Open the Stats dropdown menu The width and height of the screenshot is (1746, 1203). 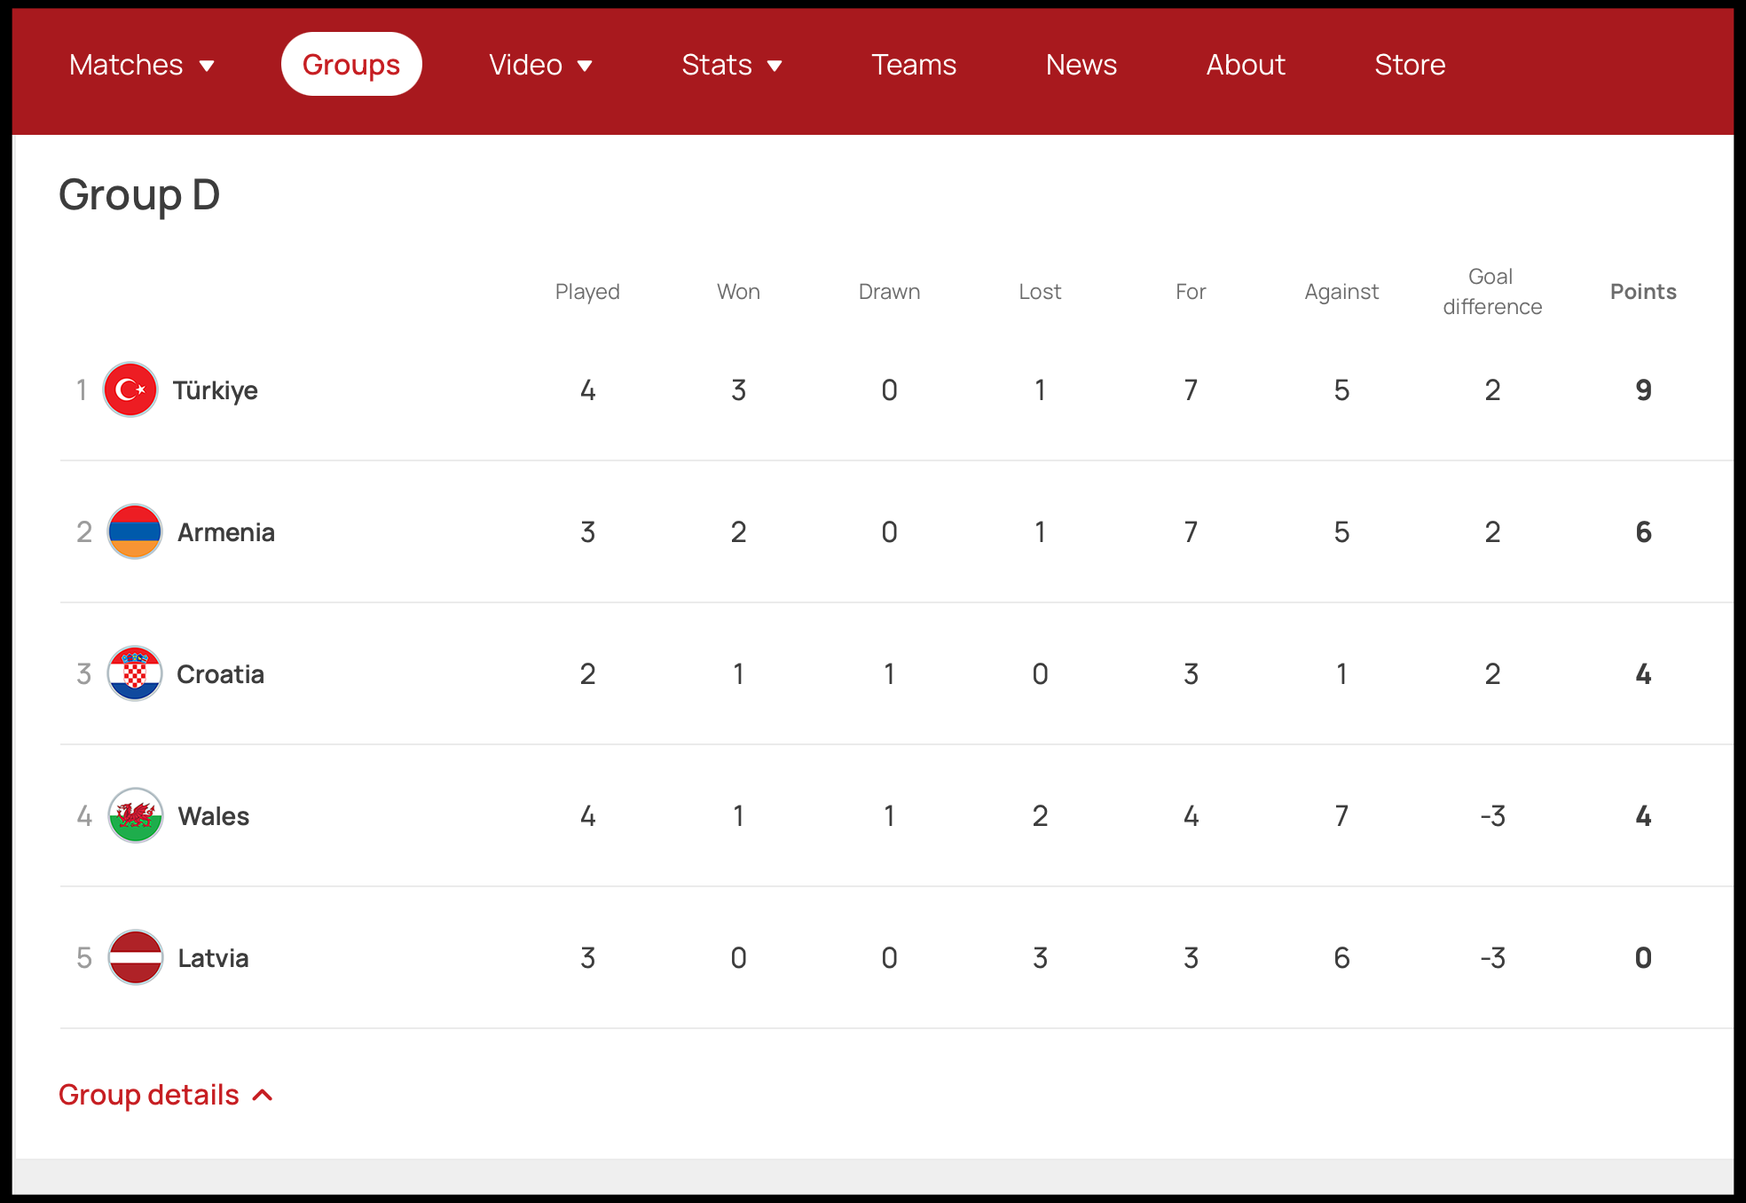[x=731, y=65]
